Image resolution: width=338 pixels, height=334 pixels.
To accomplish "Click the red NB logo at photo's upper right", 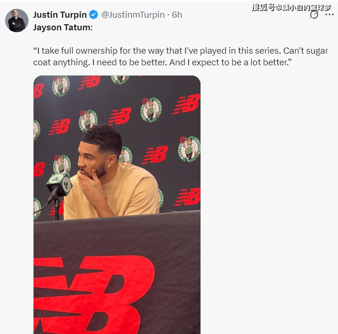I will coord(186,104).
